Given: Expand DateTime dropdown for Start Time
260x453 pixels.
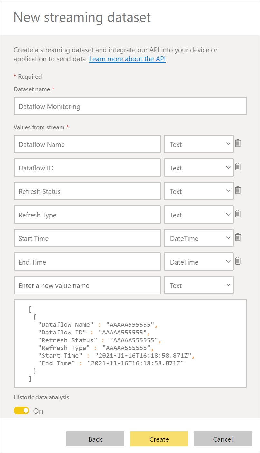Looking at the screenshot, I should pos(198,238).
